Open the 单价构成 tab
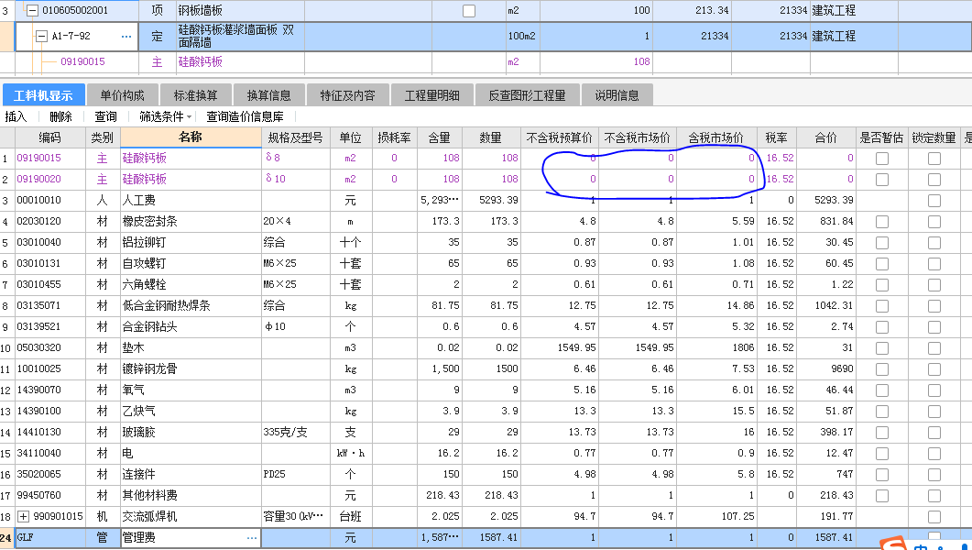This screenshot has width=972, height=550. click(x=122, y=95)
